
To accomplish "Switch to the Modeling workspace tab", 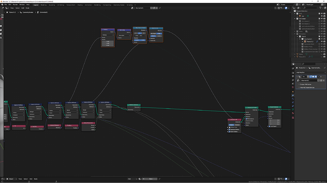I will [x=44, y=5].
